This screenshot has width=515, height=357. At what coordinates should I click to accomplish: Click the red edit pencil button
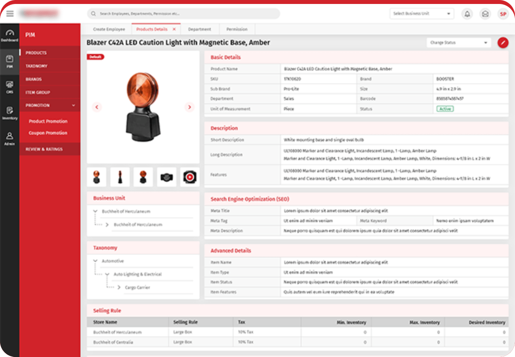(x=503, y=43)
